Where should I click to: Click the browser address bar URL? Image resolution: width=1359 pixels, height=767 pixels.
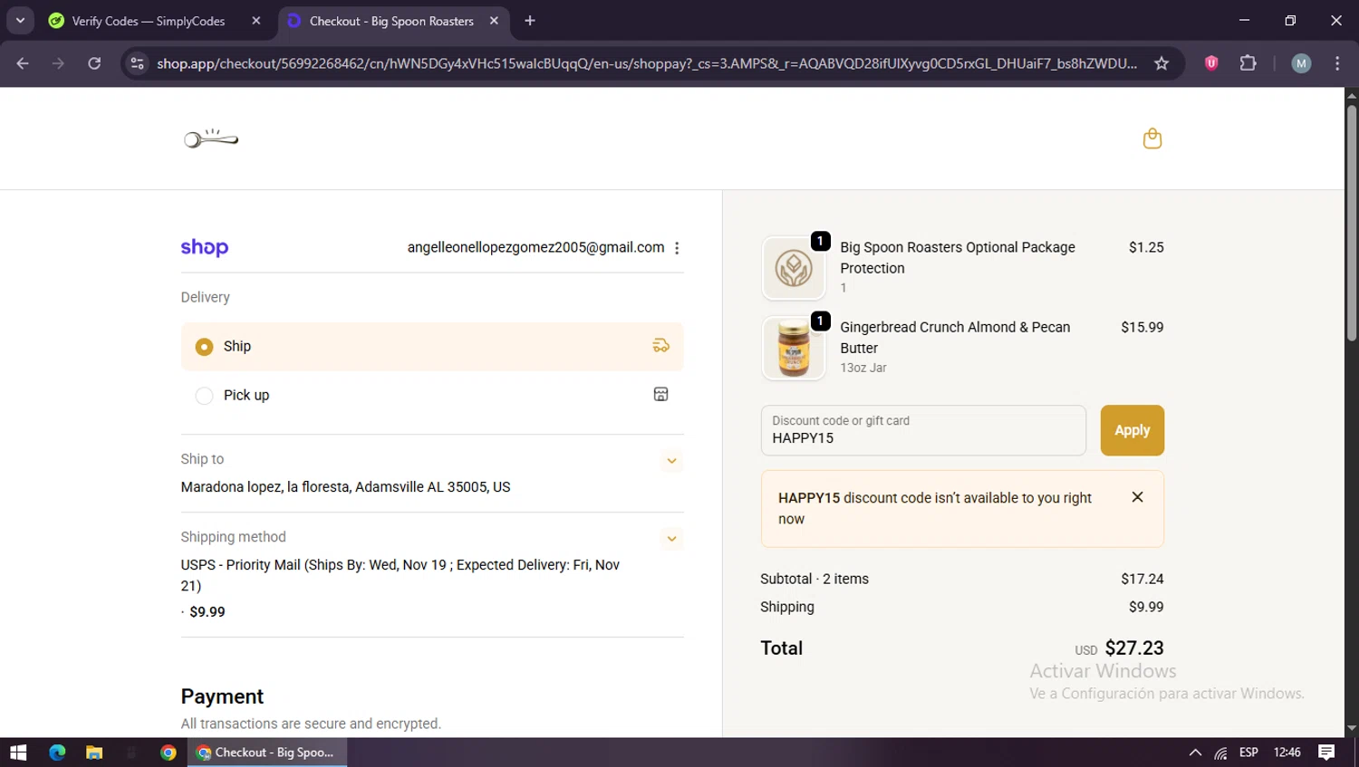647,63
